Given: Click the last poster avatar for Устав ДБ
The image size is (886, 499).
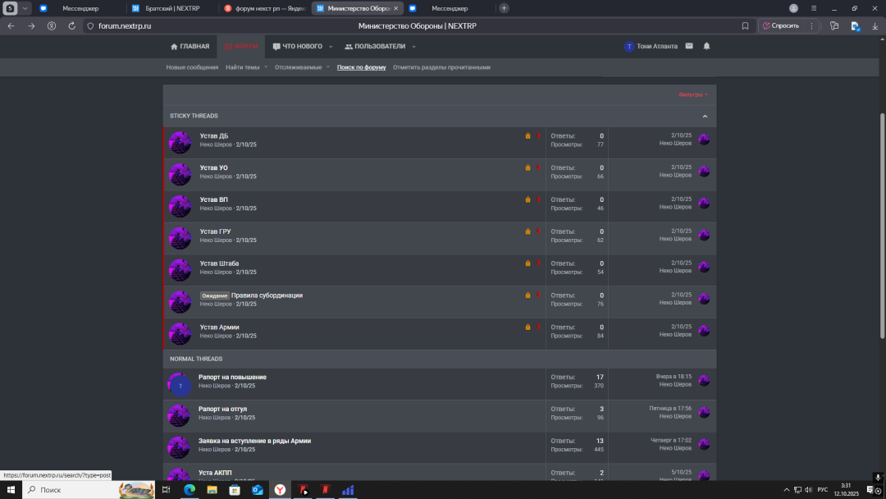Looking at the screenshot, I should click(x=704, y=139).
